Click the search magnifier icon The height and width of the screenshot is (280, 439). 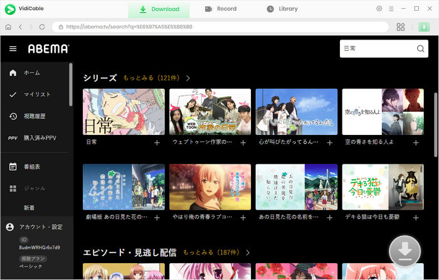[x=420, y=49]
